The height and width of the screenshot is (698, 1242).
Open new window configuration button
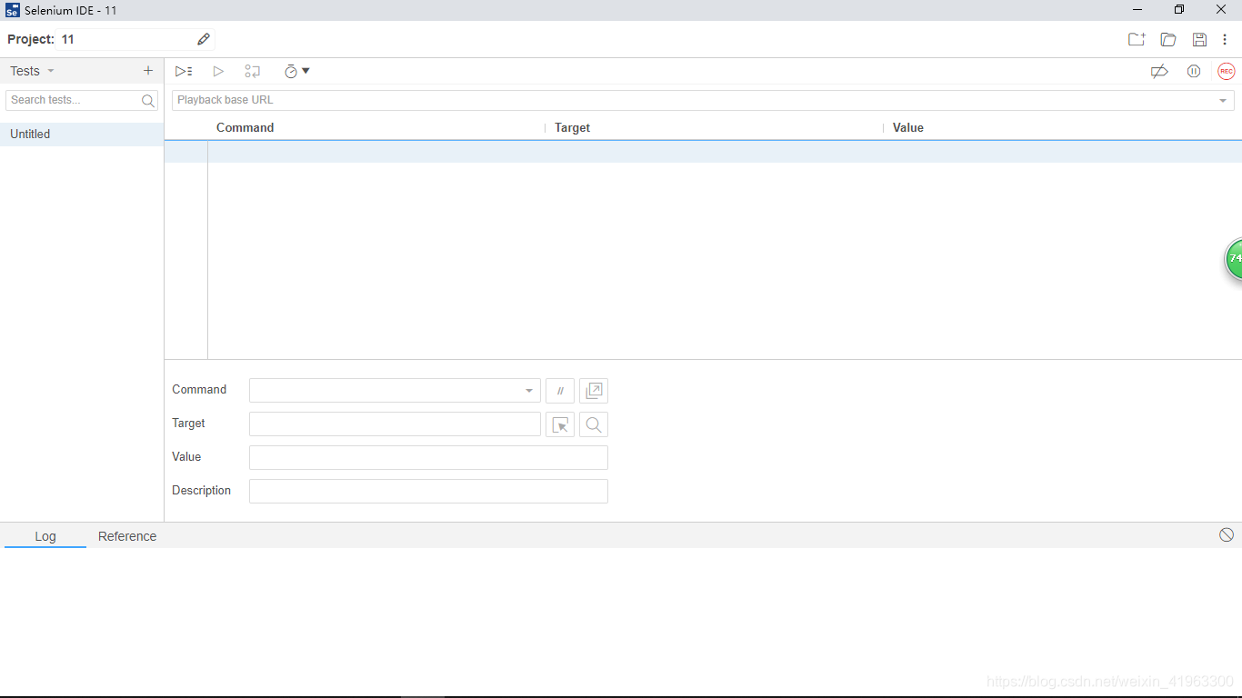click(594, 391)
